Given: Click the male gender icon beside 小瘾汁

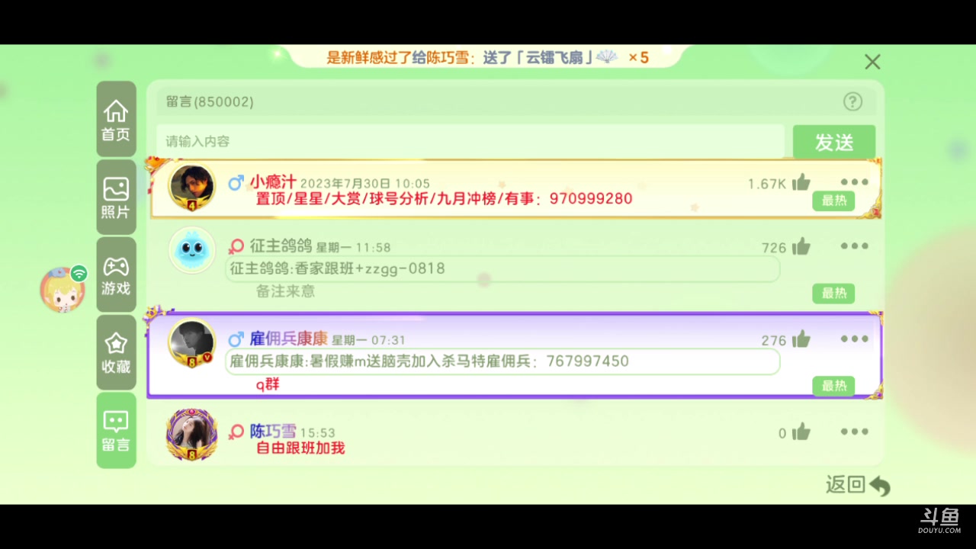Looking at the screenshot, I should click(236, 183).
